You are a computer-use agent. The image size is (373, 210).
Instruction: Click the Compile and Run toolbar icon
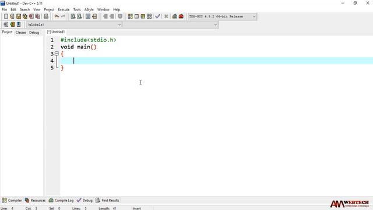[x=143, y=16]
